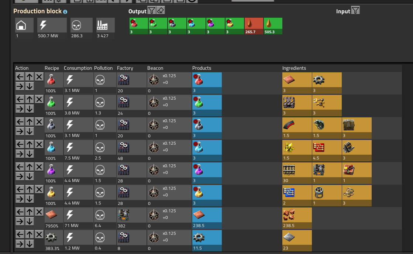Select the electric furnace ingredient of purple science

[x=327, y=173]
